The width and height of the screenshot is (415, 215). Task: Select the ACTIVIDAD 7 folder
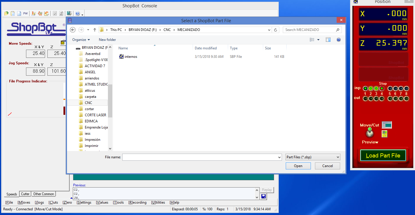(x=95, y=66)
